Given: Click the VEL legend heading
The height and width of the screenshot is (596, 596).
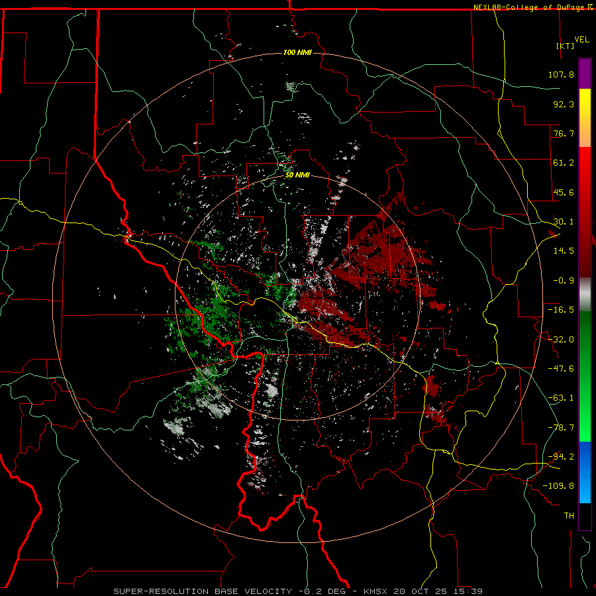Looking at the screenshot, I should click(x=582, y=40).
